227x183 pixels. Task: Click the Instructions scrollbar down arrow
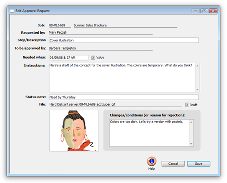tap(197, 89)
